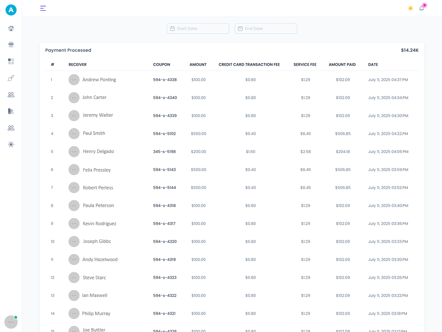Click coupon code 594-s-5102
Screen dimensions: 442x332
click(164, 134)
